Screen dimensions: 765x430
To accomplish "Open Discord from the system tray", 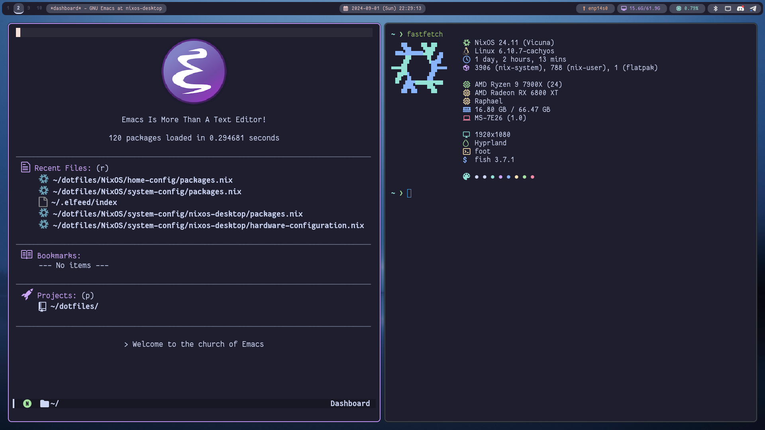I will coord(740,8).
